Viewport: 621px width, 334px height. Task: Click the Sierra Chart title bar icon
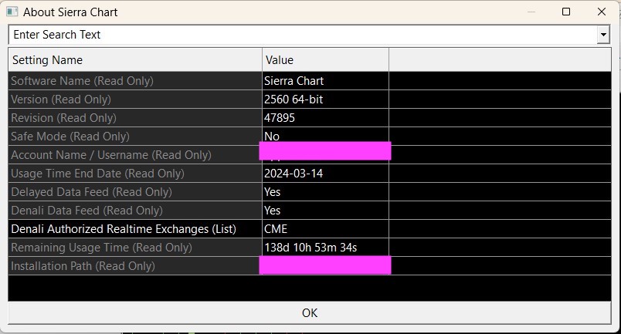tap(12, 12)
